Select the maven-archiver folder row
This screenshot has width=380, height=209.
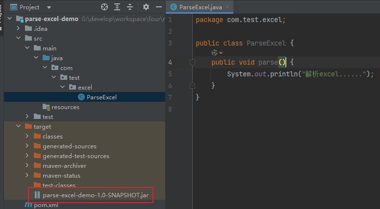84,166
